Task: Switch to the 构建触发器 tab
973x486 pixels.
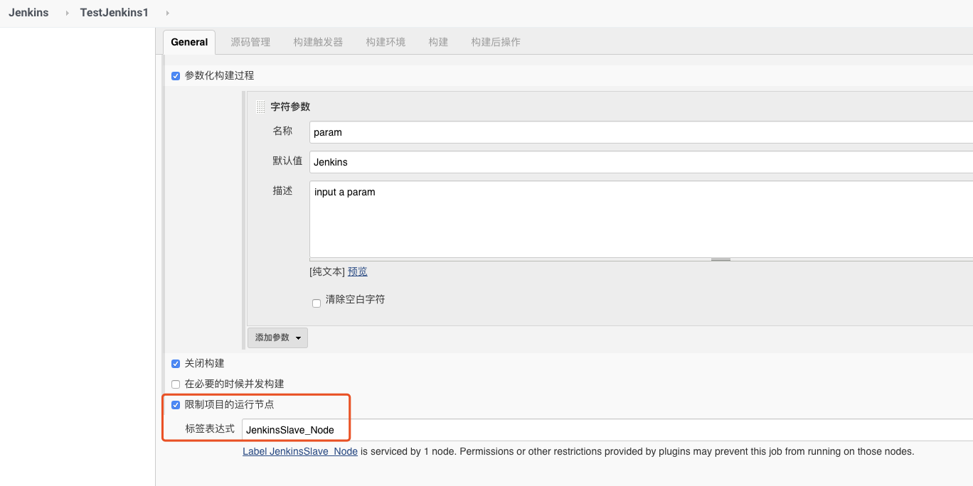Action: (318, 42)
